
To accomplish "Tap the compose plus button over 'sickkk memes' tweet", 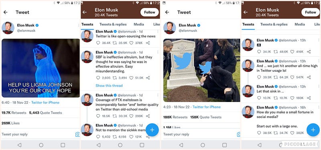I will pos(152,130).
